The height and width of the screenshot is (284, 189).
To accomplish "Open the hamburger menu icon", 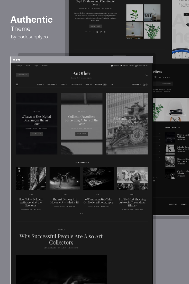I will pos(17,85).
